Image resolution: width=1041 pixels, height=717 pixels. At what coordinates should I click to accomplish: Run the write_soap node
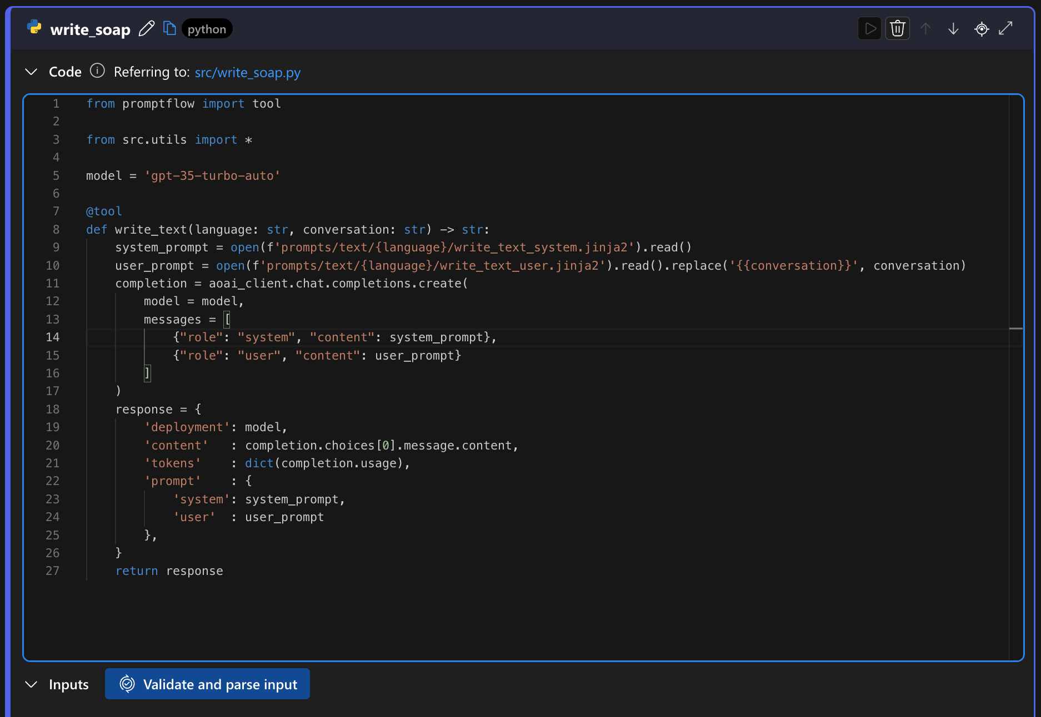coord(870,28)
